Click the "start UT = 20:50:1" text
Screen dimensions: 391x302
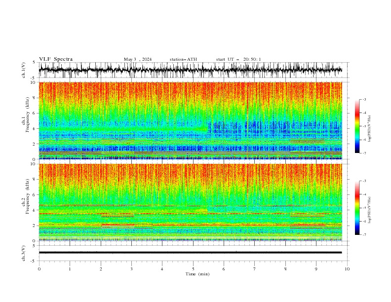pos(238,59)
